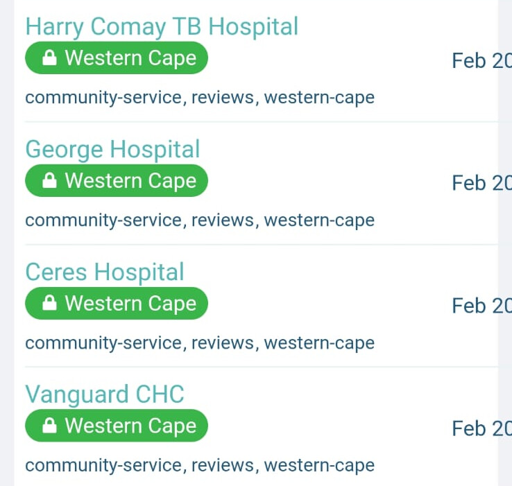Open the Ceres Hospital topic
Image resolution: width=512 pixels, height=486 pixels.
(105, 272)
